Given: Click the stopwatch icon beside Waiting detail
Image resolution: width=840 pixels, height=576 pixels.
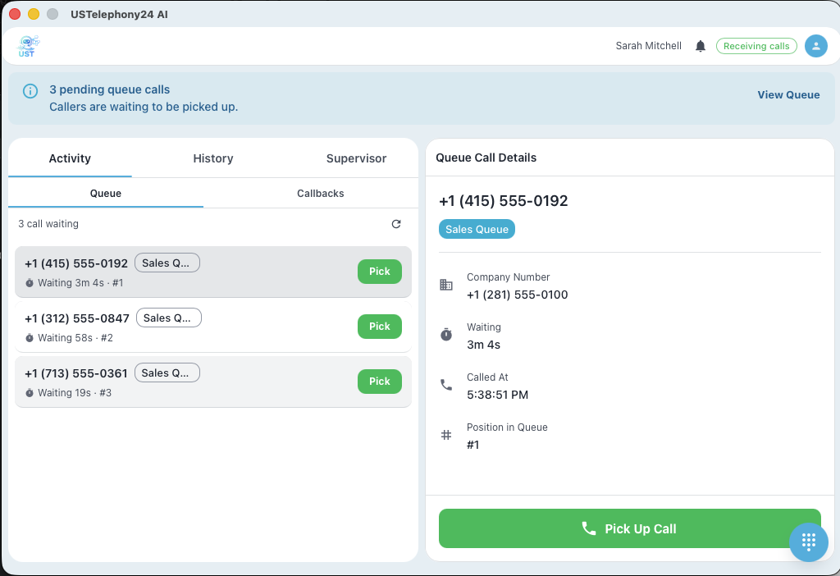Looking at the screenshot, I should click(446, 335).
